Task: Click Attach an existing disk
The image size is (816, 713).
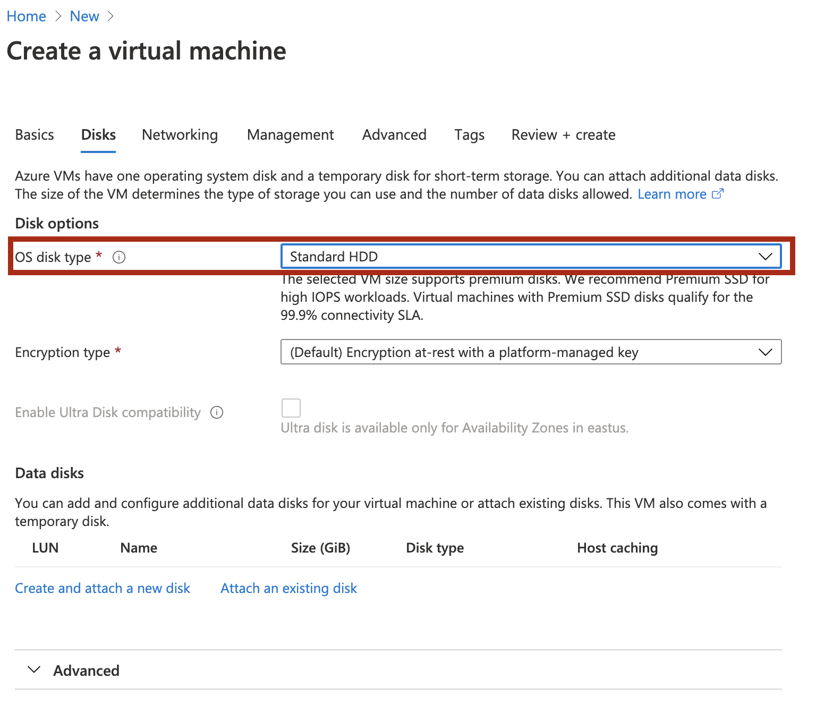Action: 288,588
